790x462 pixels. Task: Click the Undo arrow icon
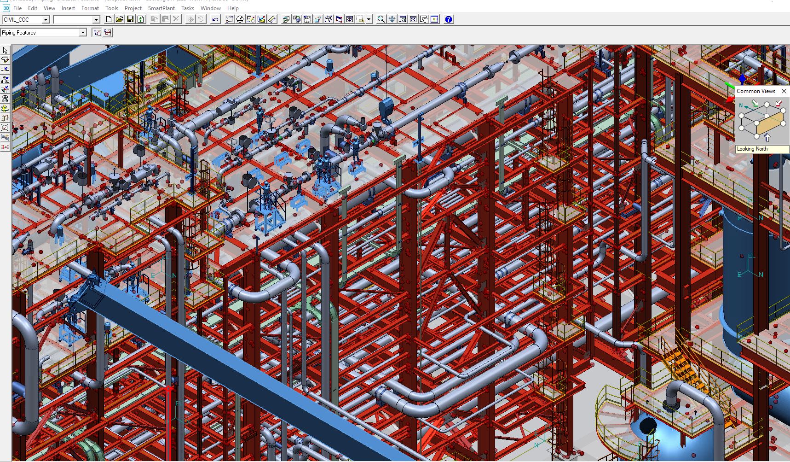(215, 19)
